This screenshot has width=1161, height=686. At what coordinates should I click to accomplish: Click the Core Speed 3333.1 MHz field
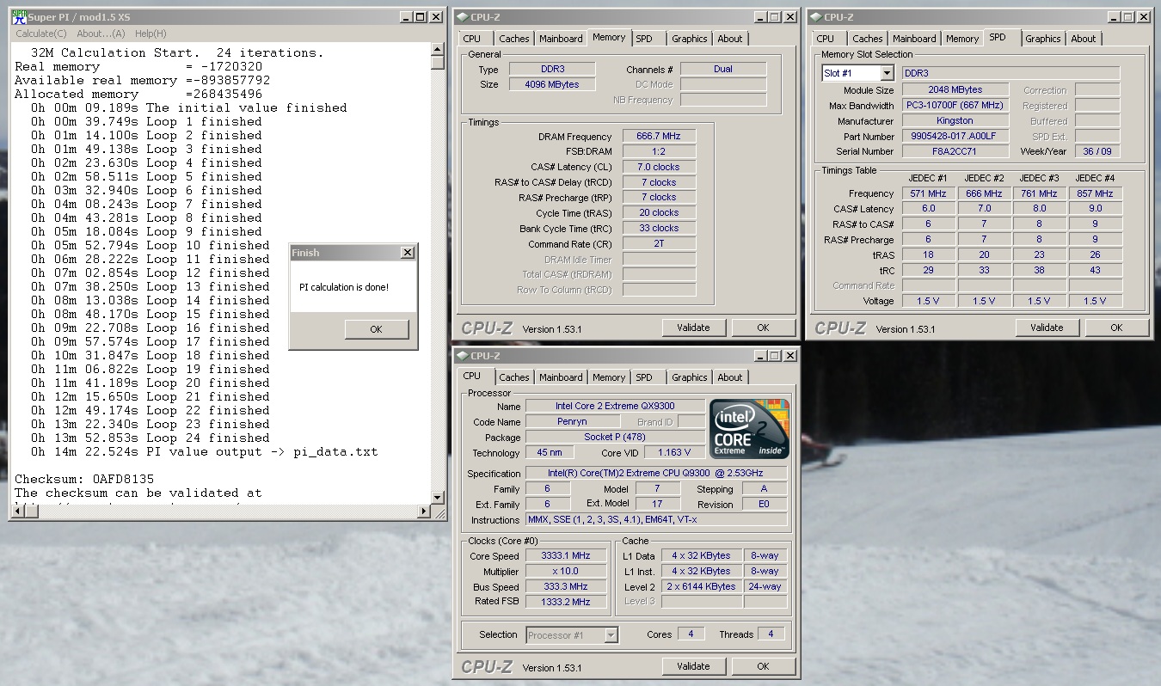point(565,556)
